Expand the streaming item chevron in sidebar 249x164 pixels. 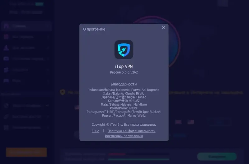[x=48, y=59]
